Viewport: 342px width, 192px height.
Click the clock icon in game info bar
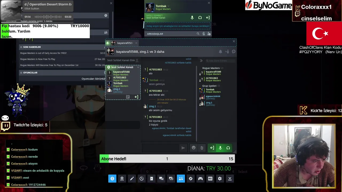[106, 15]
